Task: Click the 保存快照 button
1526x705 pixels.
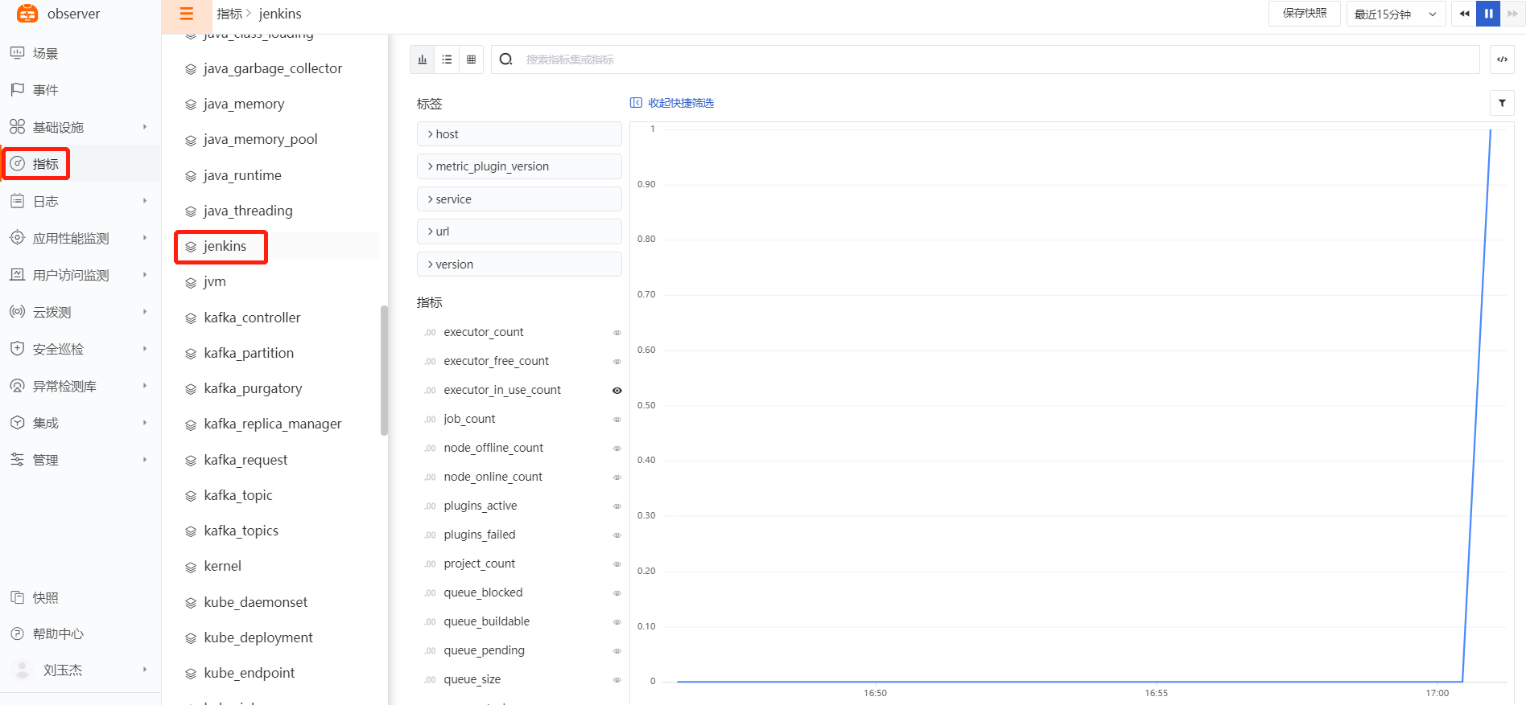Action: 1304,14
